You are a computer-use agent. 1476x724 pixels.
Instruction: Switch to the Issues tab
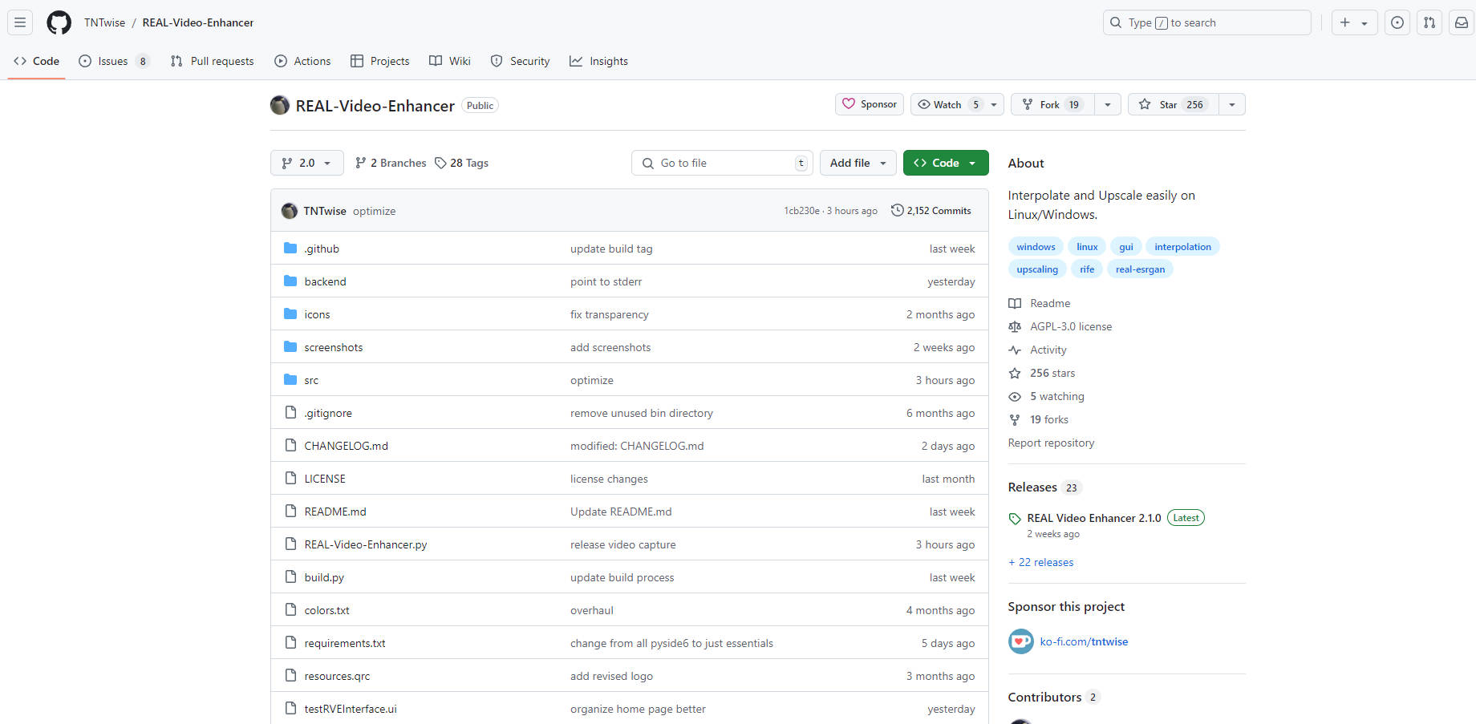point(113,61)
